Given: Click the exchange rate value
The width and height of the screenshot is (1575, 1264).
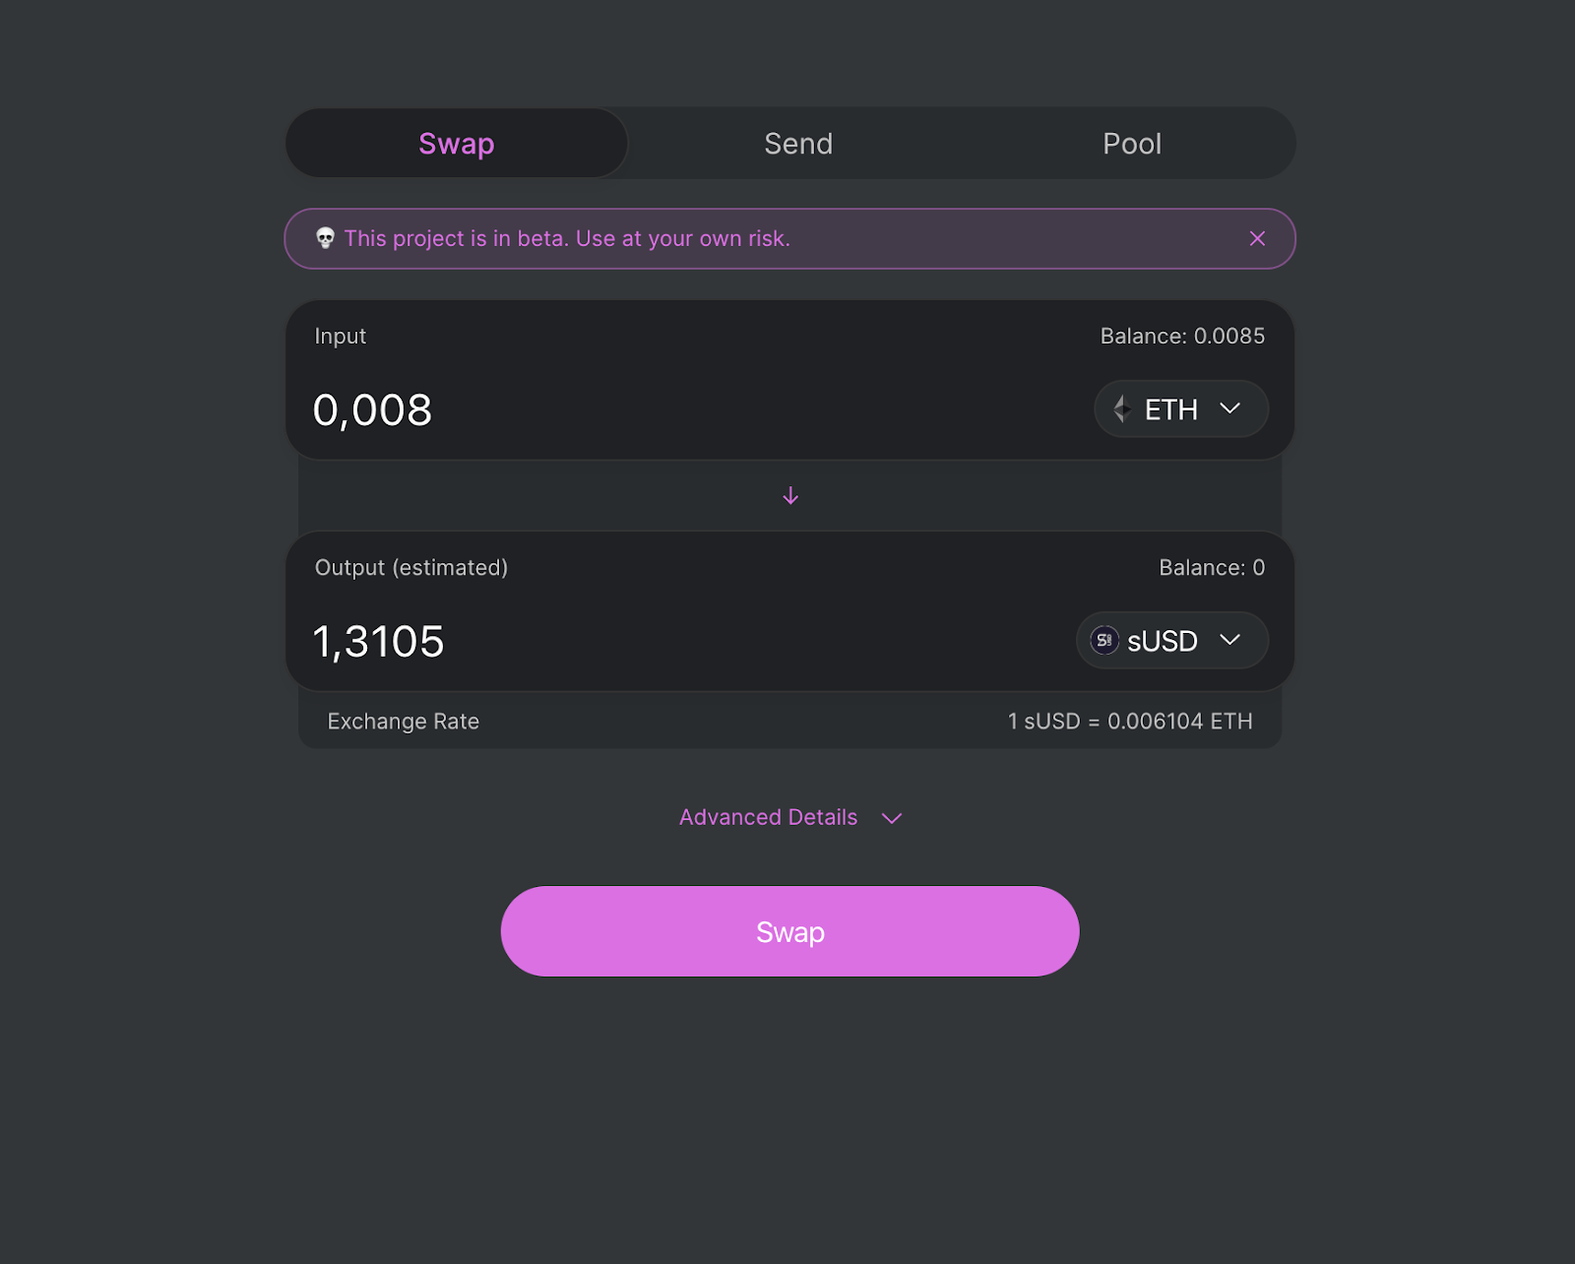Looking at the screenshot, I should 1129,721.
